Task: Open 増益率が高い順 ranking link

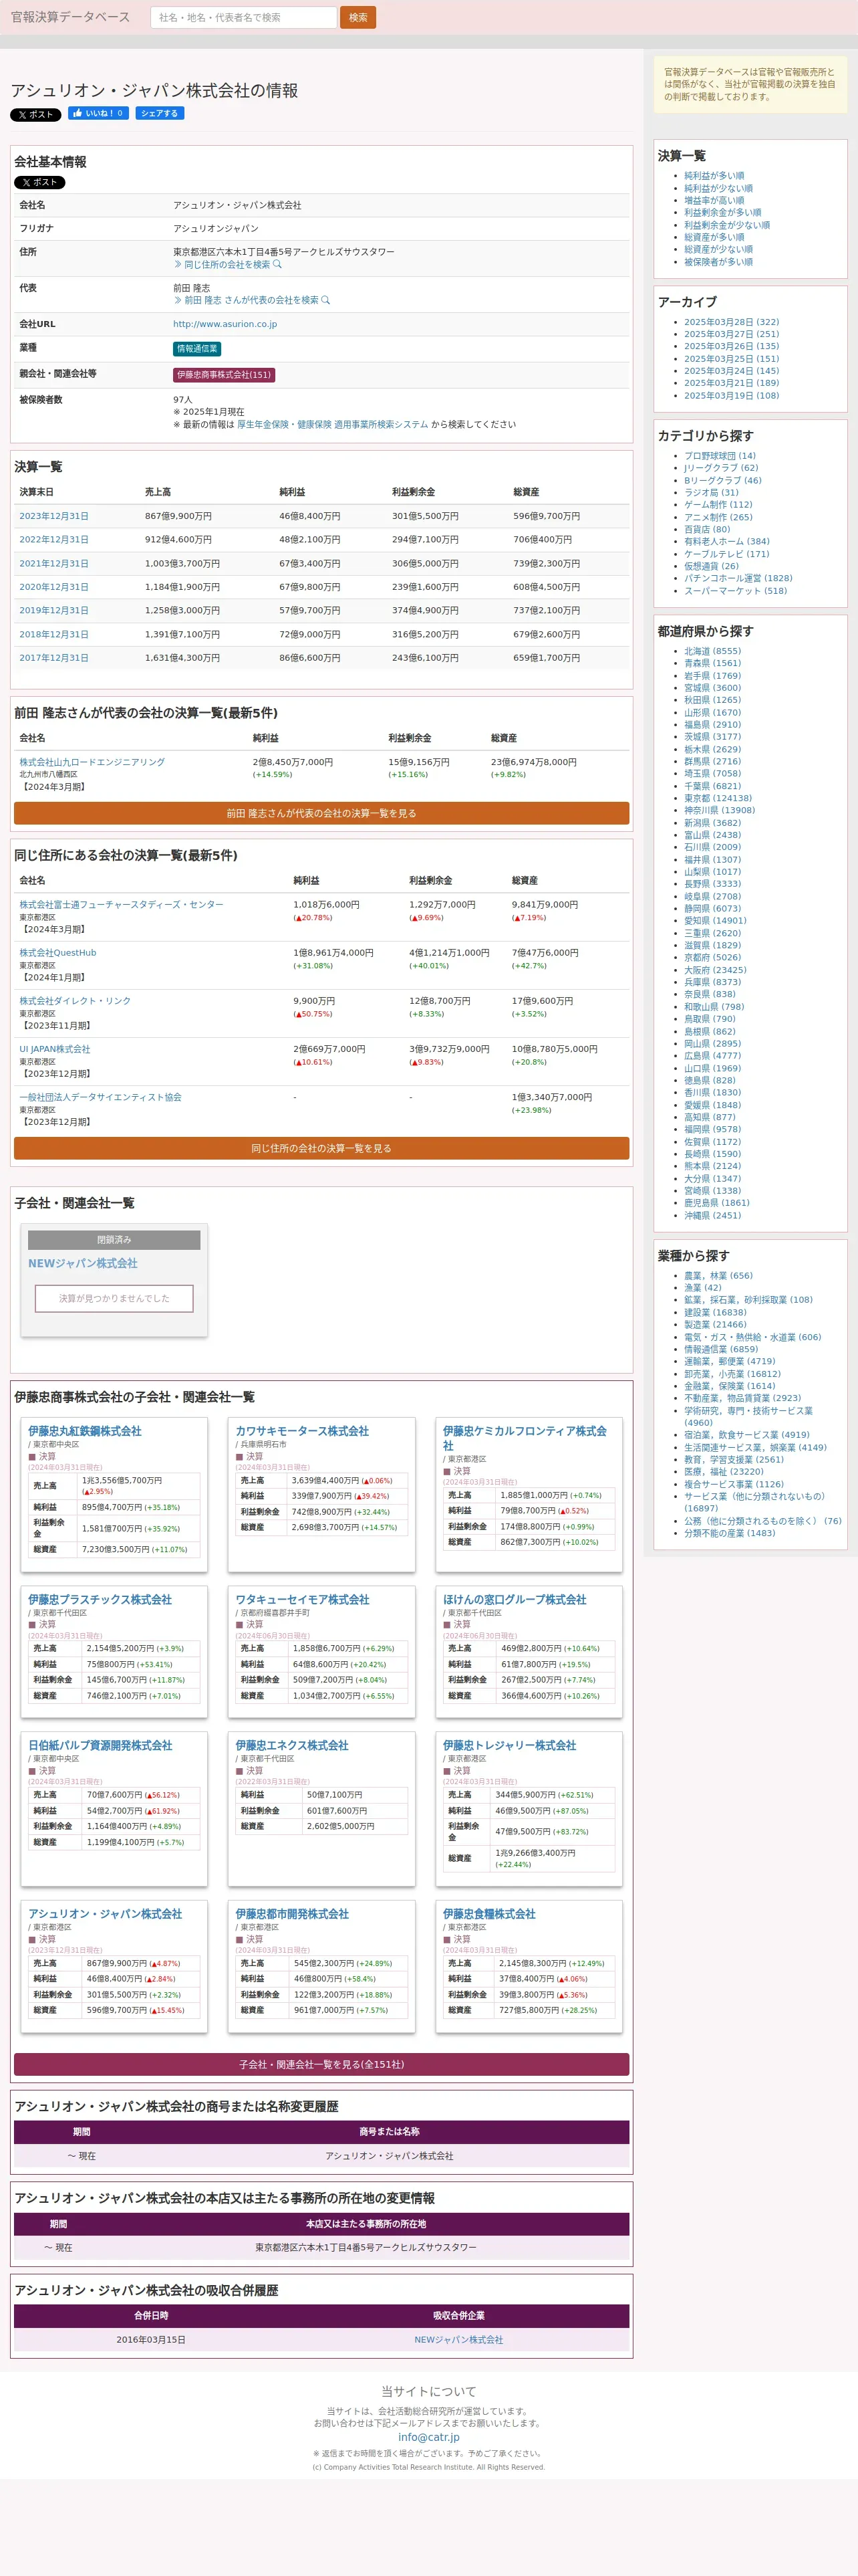Action: click(713, 200)
